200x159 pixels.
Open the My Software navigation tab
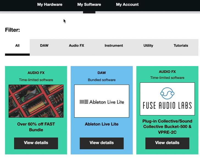[89, 5]
